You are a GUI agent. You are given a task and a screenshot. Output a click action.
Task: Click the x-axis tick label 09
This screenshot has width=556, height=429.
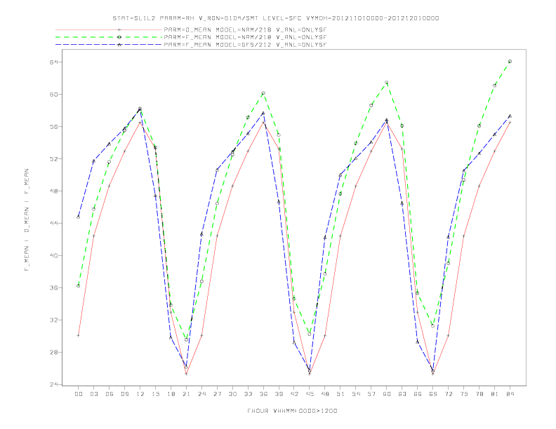pos(124,394)
